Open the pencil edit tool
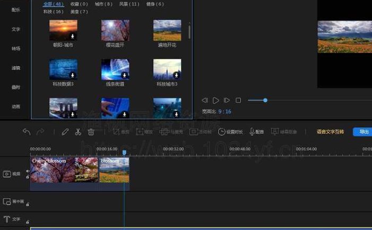This screenshot has width=372, height=230. point(65,132)
